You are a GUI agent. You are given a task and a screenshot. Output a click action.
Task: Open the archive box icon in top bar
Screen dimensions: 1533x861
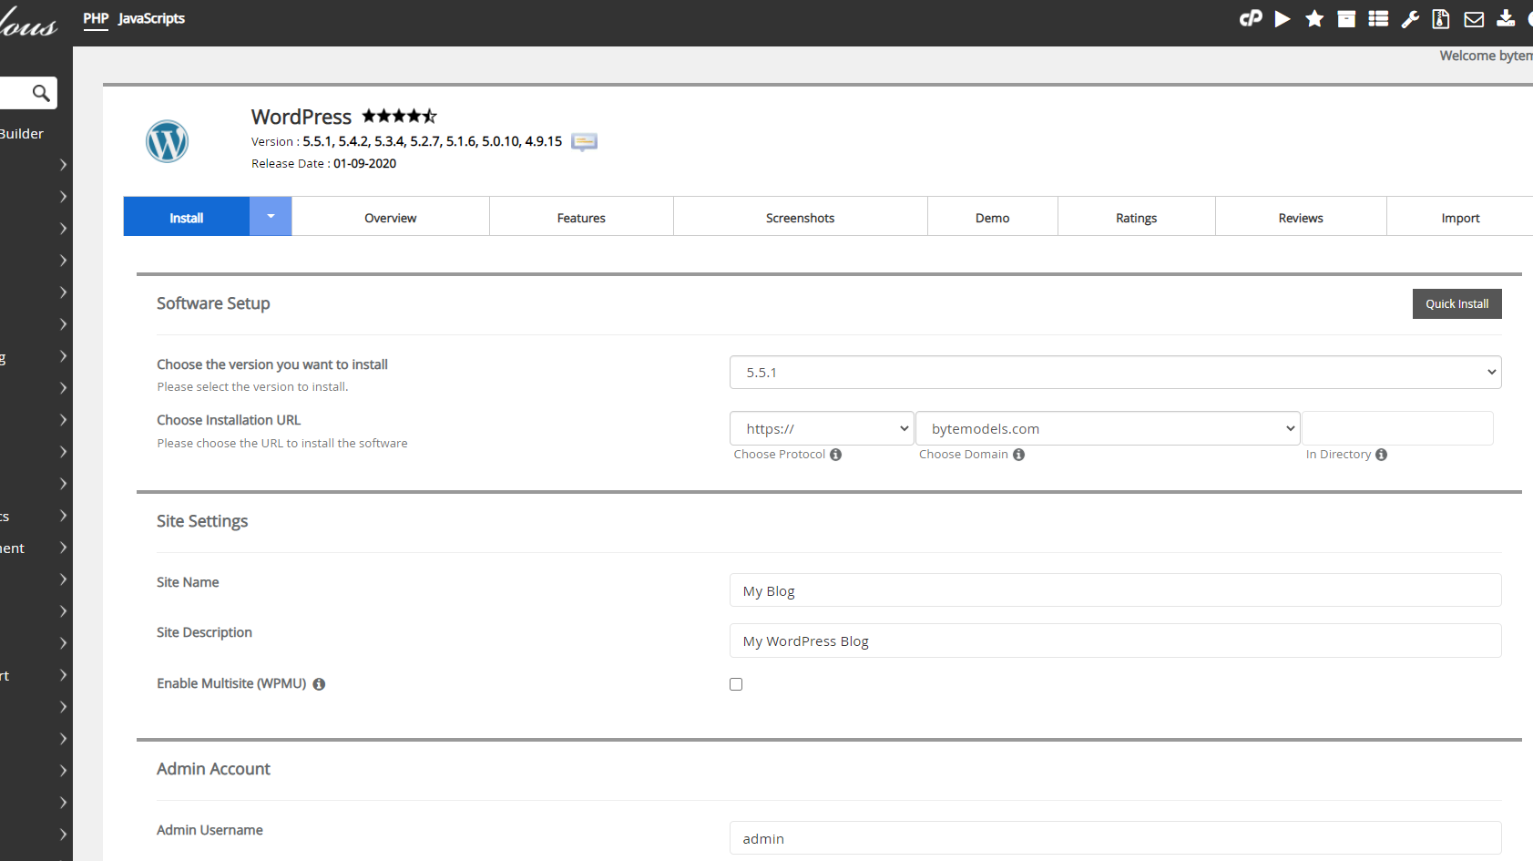pos(1346,18)
